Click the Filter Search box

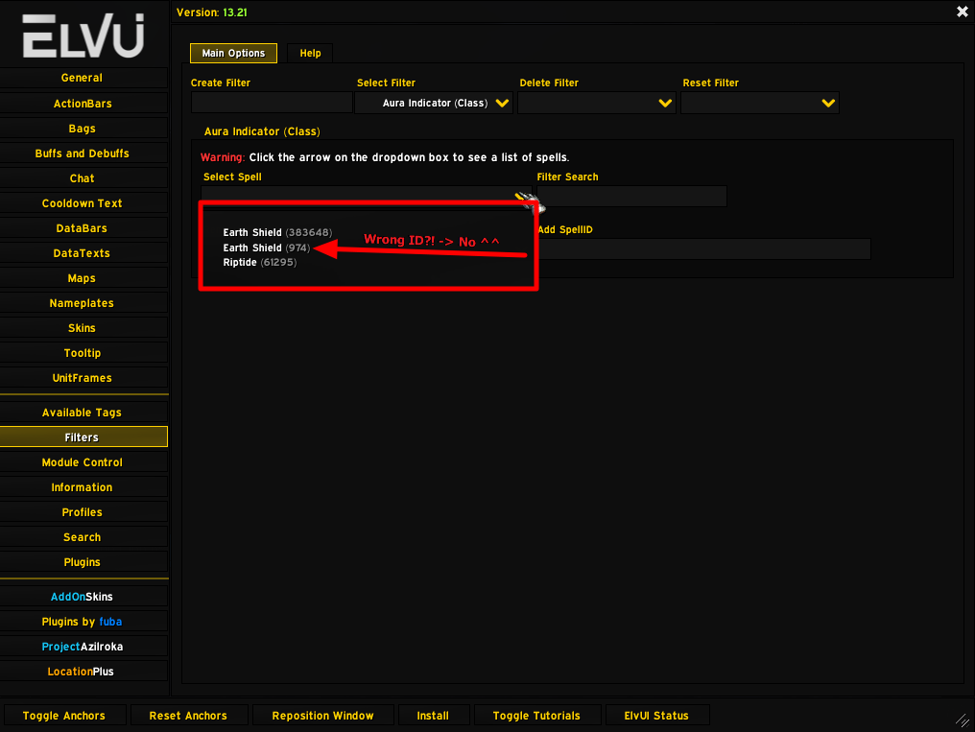[x=631, y=196]
